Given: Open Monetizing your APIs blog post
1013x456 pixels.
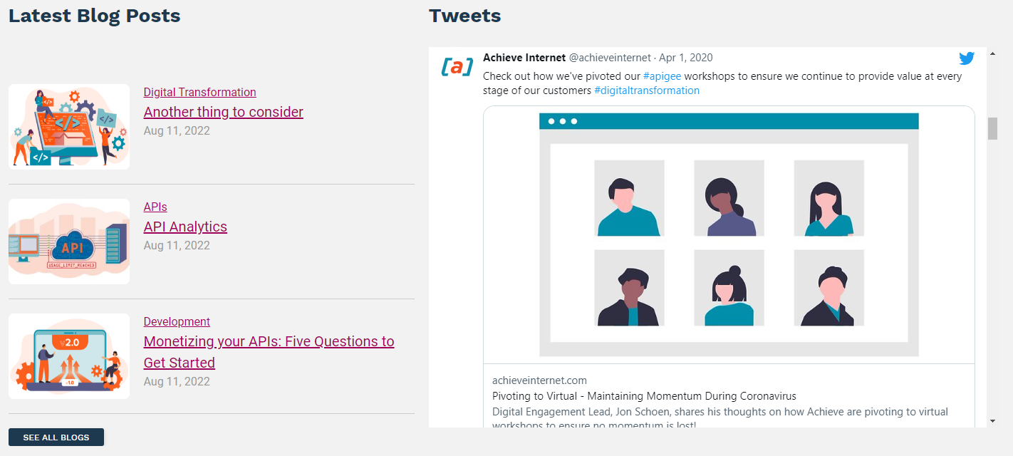Looking at the screenshot, I should [269, 352].
